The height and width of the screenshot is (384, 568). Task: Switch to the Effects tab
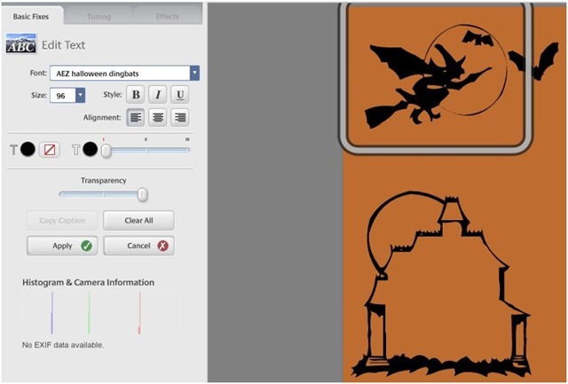(166, 16)
